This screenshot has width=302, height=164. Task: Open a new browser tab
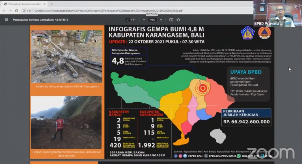coord(52,4)
